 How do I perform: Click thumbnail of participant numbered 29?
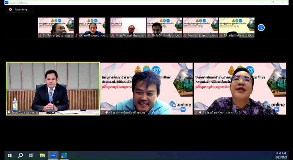164,28
